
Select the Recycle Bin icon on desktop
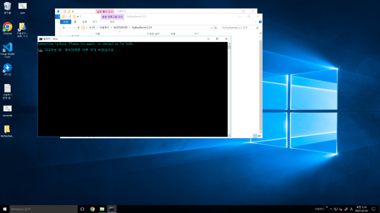(7, 6)
